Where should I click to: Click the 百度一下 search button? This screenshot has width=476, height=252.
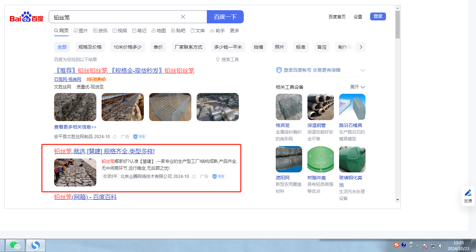(225, 17)
